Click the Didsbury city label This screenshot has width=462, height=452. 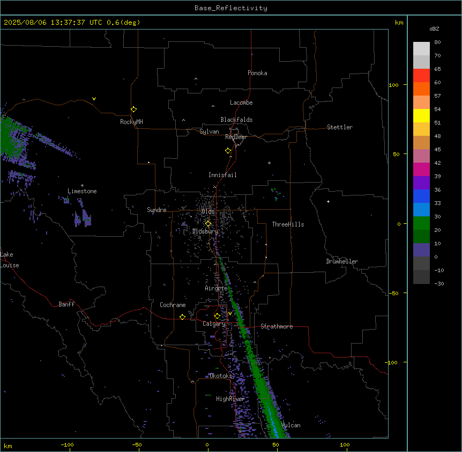pyautogui.click(x=205, y=231)
